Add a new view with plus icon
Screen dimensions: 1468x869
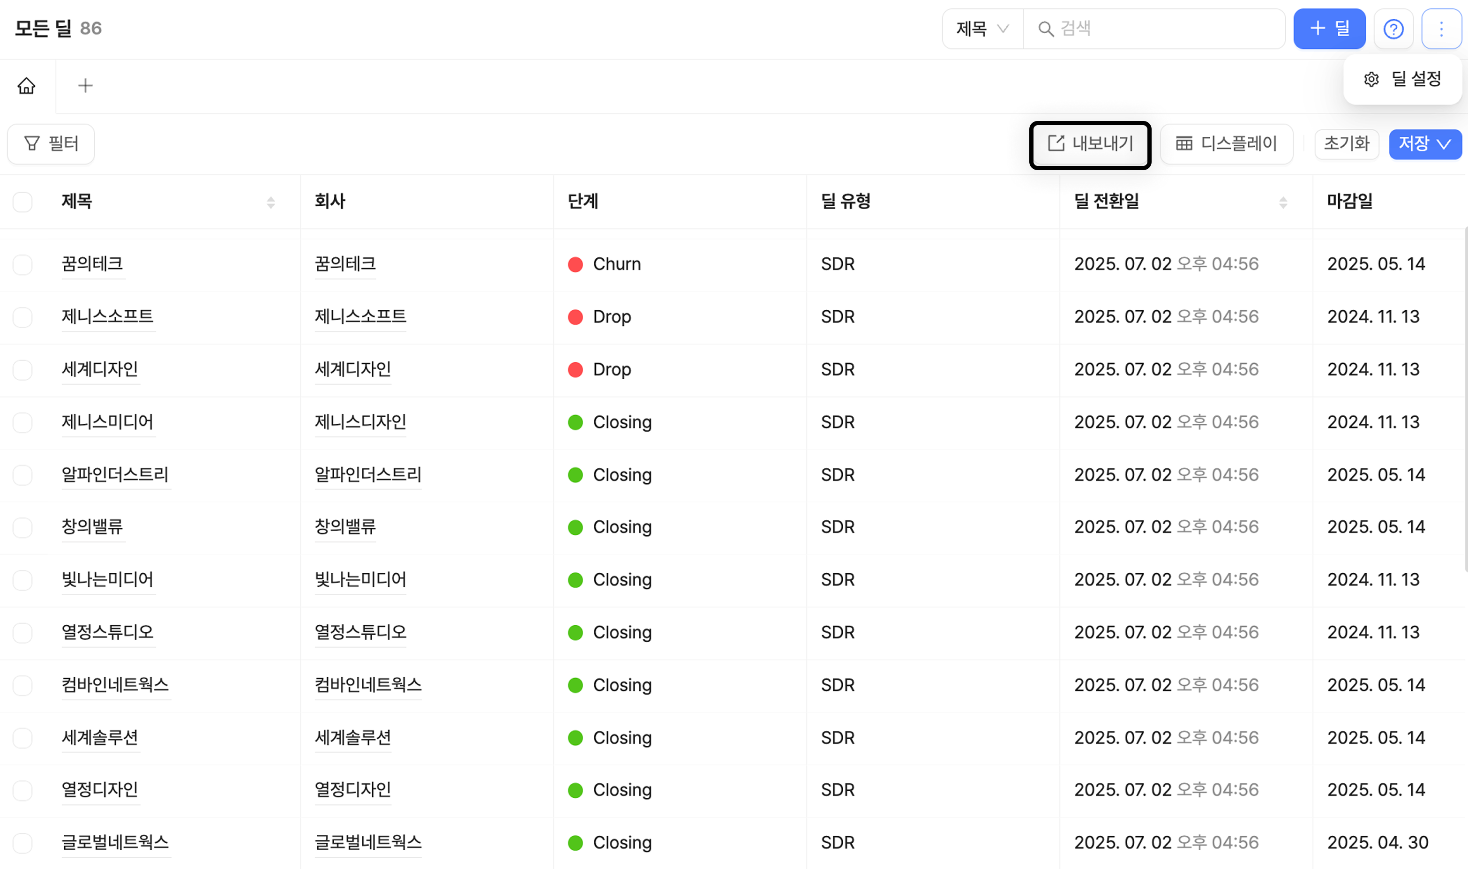coord(85,86)
